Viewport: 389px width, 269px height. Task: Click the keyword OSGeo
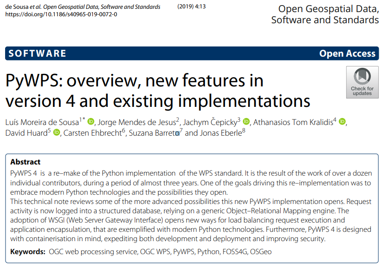point(261,252)
